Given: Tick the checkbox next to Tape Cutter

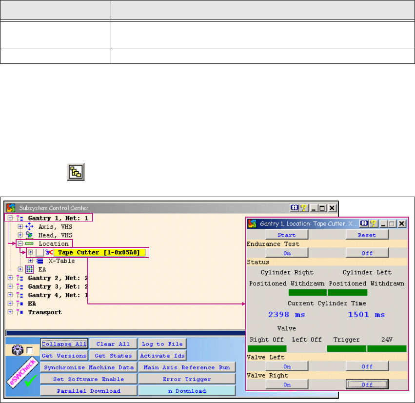Looking at the screenshot, I should click(40, 252).
